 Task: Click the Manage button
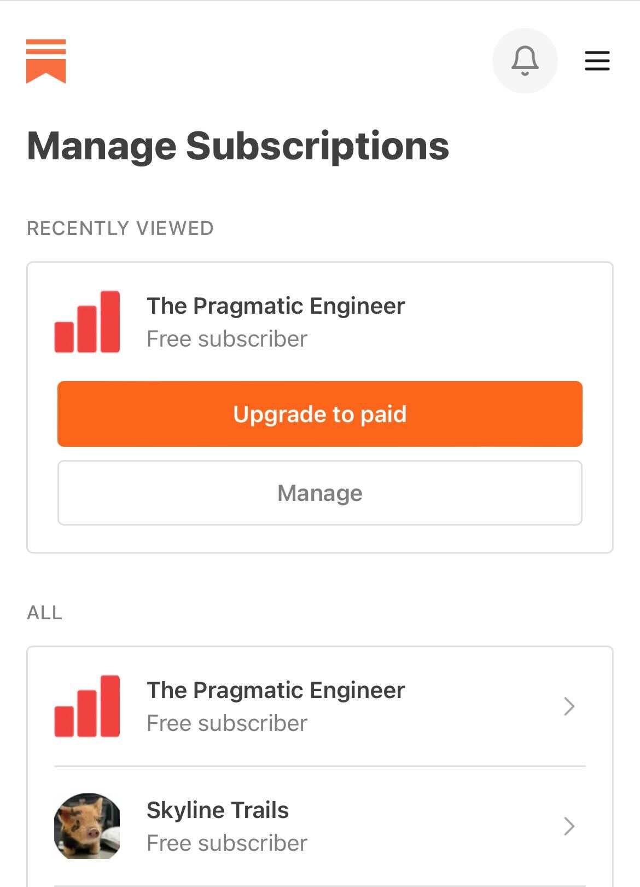(x=320, y=493)
